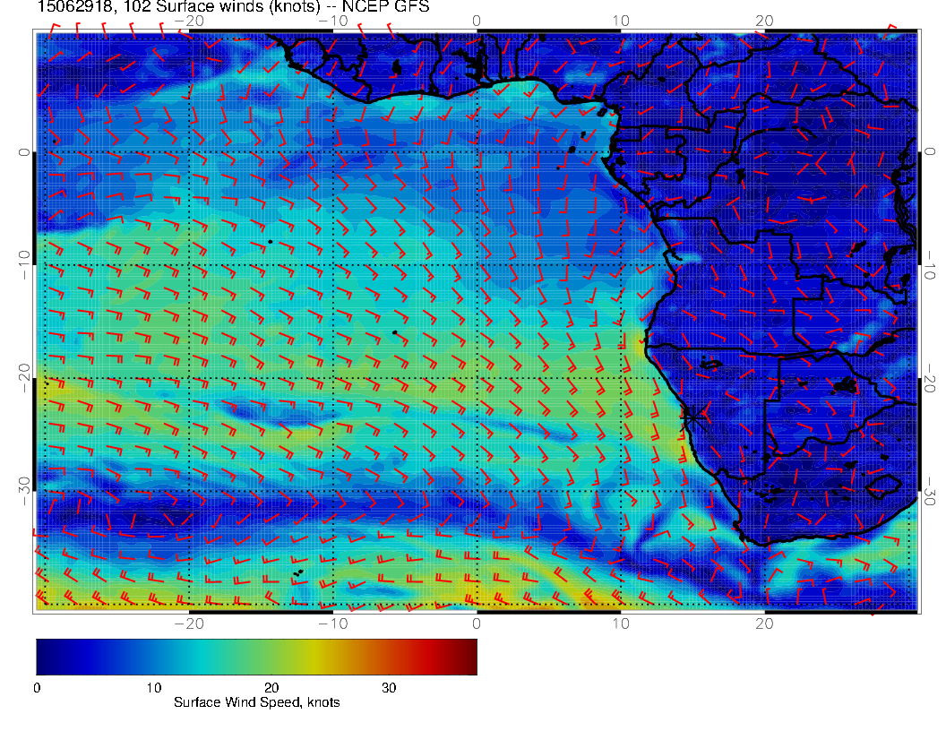Click the top axis longitude label '-20'
The height and width of the screenshot is (731, 946).
[189, 21]
